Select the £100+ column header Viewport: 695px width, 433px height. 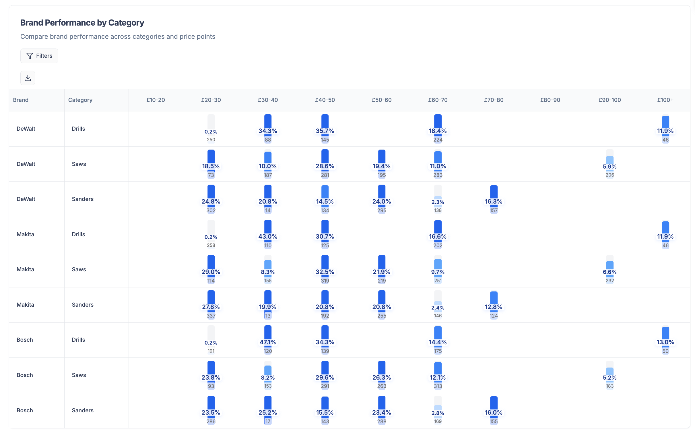click(665, 100)
